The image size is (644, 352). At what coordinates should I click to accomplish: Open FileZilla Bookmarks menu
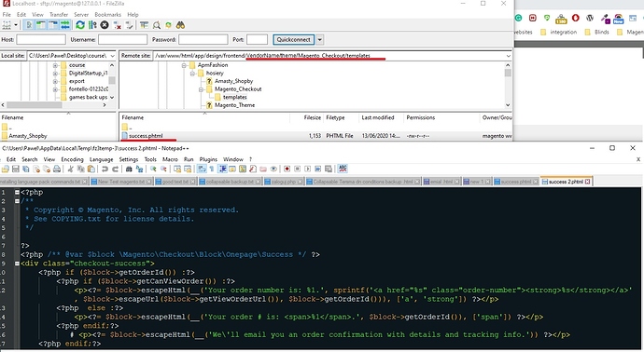tap(107, 14)
